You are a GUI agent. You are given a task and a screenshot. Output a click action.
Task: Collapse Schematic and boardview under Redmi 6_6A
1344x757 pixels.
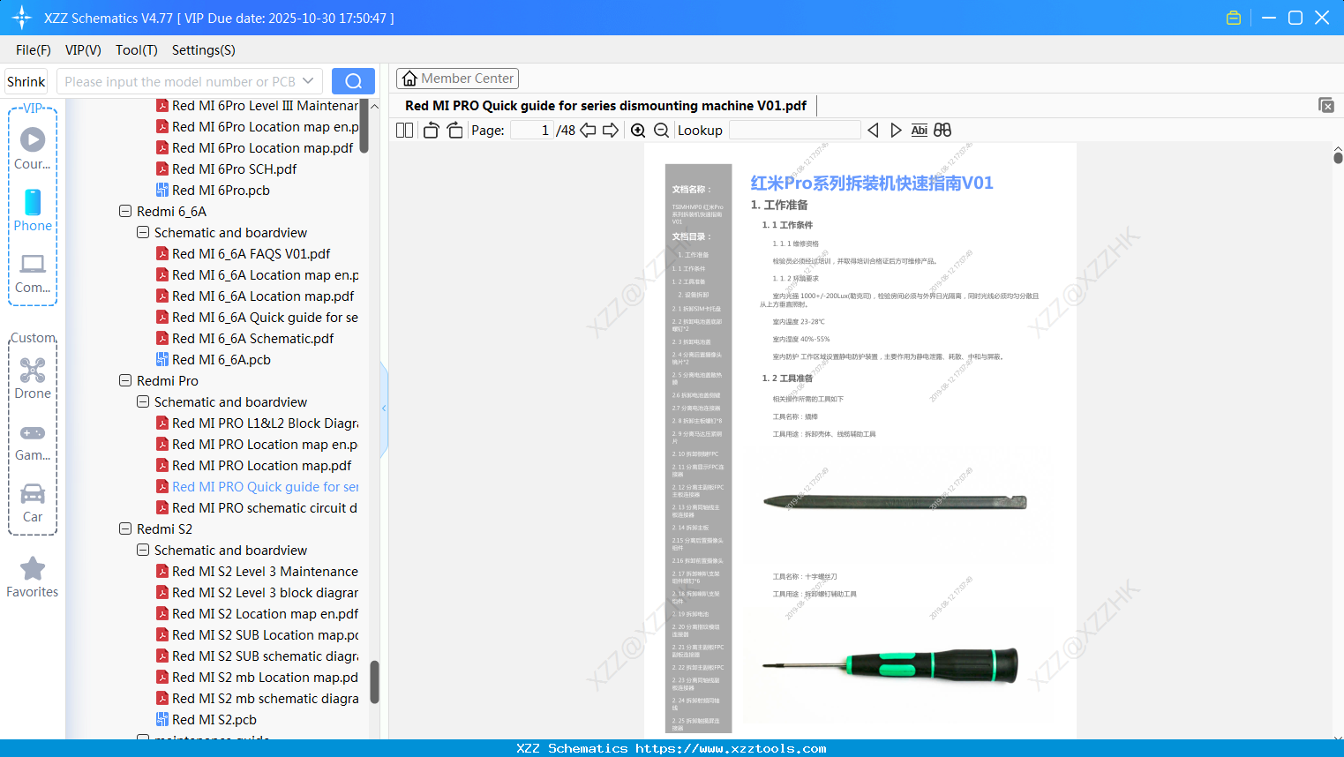(x=143, y=233)
